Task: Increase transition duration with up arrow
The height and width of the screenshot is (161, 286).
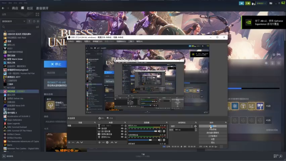Action: tap(196, 129)
